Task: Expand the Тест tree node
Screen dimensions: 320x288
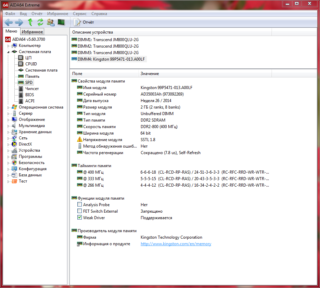Action: click(x=8, y=181)
